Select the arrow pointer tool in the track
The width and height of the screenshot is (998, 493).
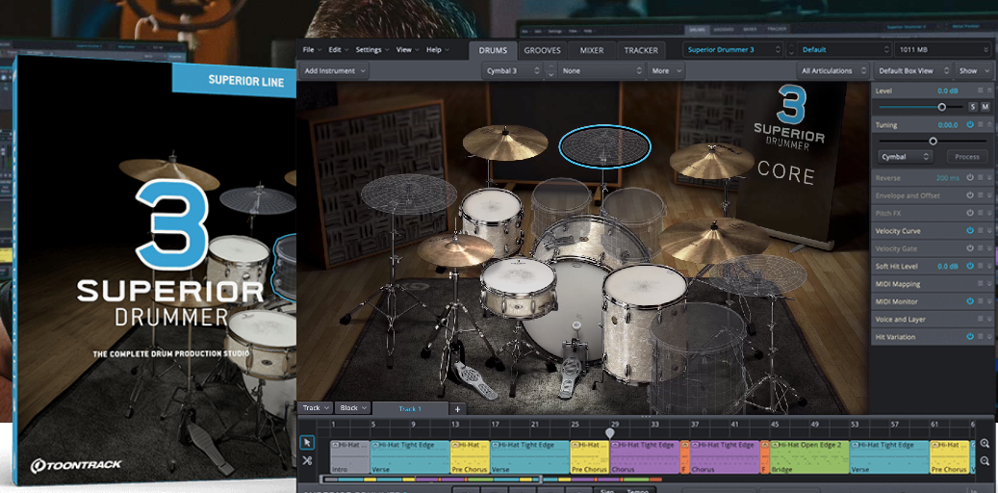point(307,443)
